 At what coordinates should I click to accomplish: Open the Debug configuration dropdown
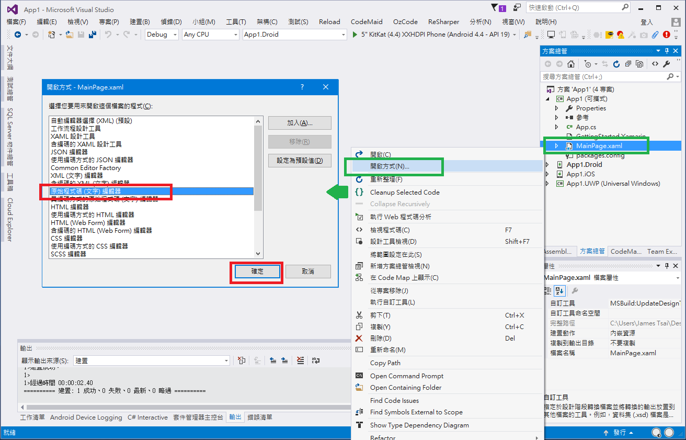click(x=175, y=35)
